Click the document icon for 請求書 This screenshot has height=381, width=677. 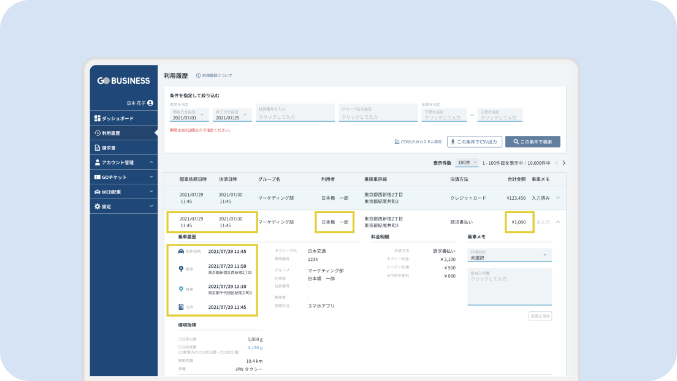(x=97, y=148)
